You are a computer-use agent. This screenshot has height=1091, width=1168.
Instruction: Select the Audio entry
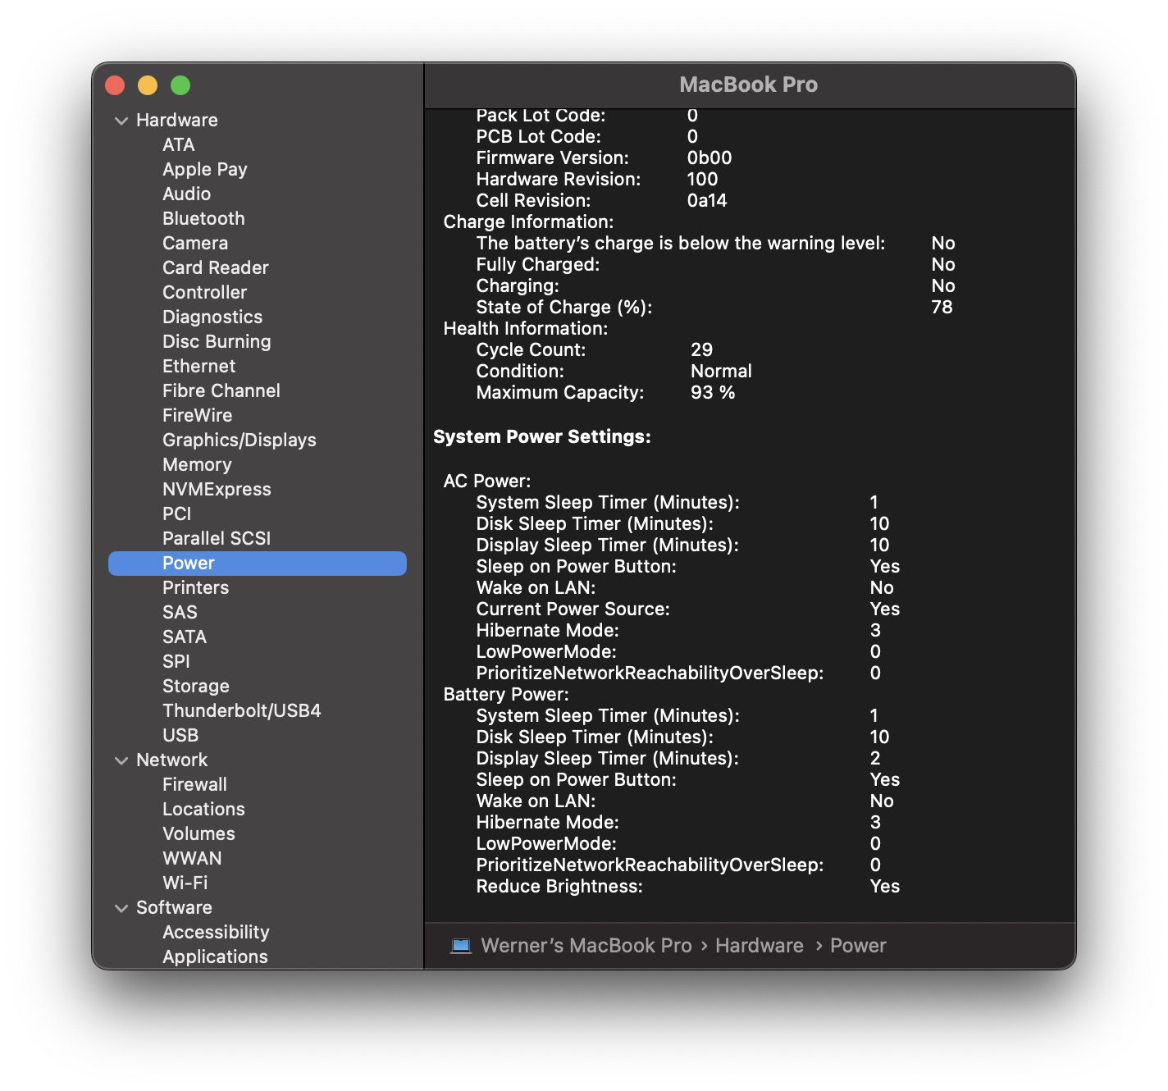(x=186, y=194)
